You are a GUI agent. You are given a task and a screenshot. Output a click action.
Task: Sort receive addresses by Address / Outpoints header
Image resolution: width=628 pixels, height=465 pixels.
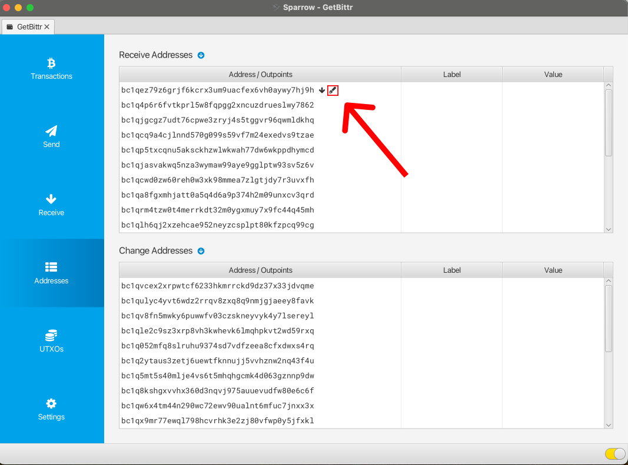260,75
